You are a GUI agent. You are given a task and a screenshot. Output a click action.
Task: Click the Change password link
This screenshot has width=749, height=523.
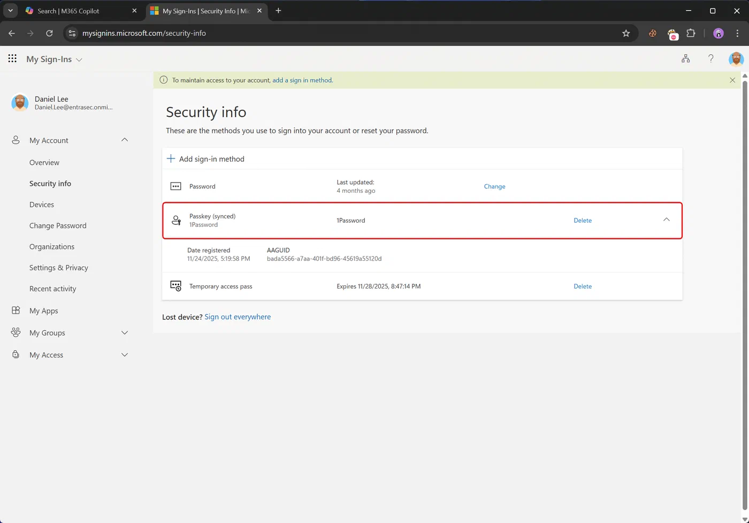(494, 186)
